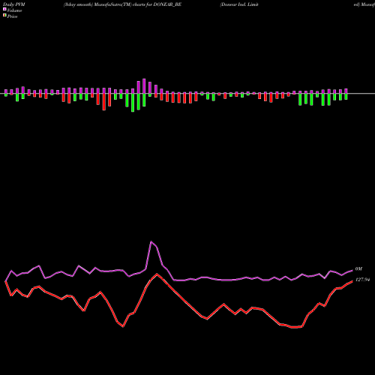Click the MunafaSutra charts for DONEAR_BE heading

pyautogui.click(x=122, y=4)
